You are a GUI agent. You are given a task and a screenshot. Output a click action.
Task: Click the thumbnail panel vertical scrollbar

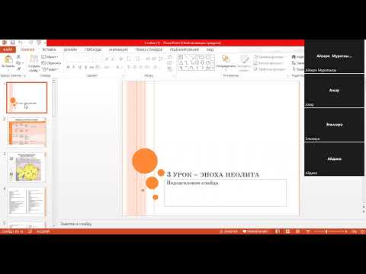[x=53, y=152]
